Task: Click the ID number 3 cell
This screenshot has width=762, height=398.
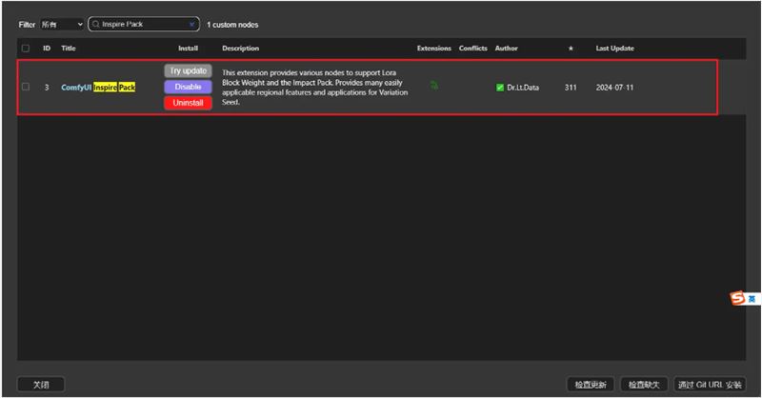Action: [x=47, y=88]
